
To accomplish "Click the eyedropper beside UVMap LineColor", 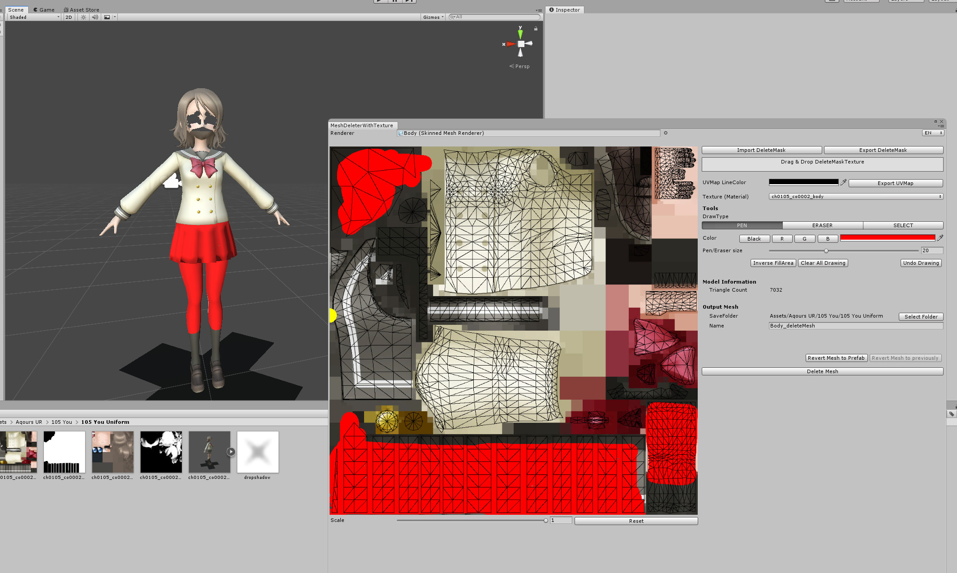I will (844, 182).
